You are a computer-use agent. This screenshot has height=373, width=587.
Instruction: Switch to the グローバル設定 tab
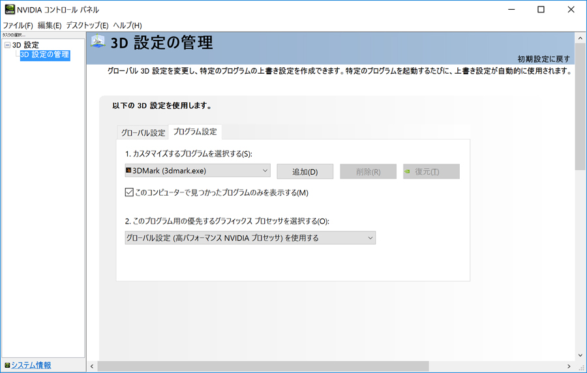coord(143,132)
